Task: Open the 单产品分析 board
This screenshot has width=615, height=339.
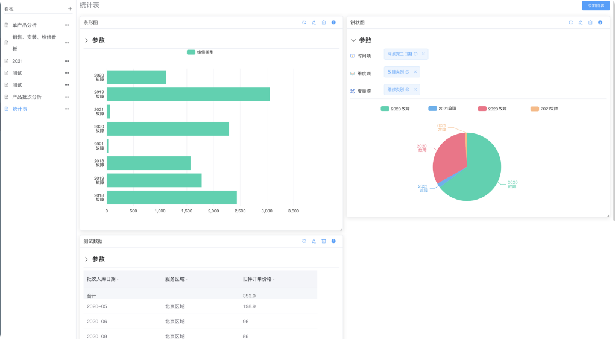Action: [x=24, y=25]
